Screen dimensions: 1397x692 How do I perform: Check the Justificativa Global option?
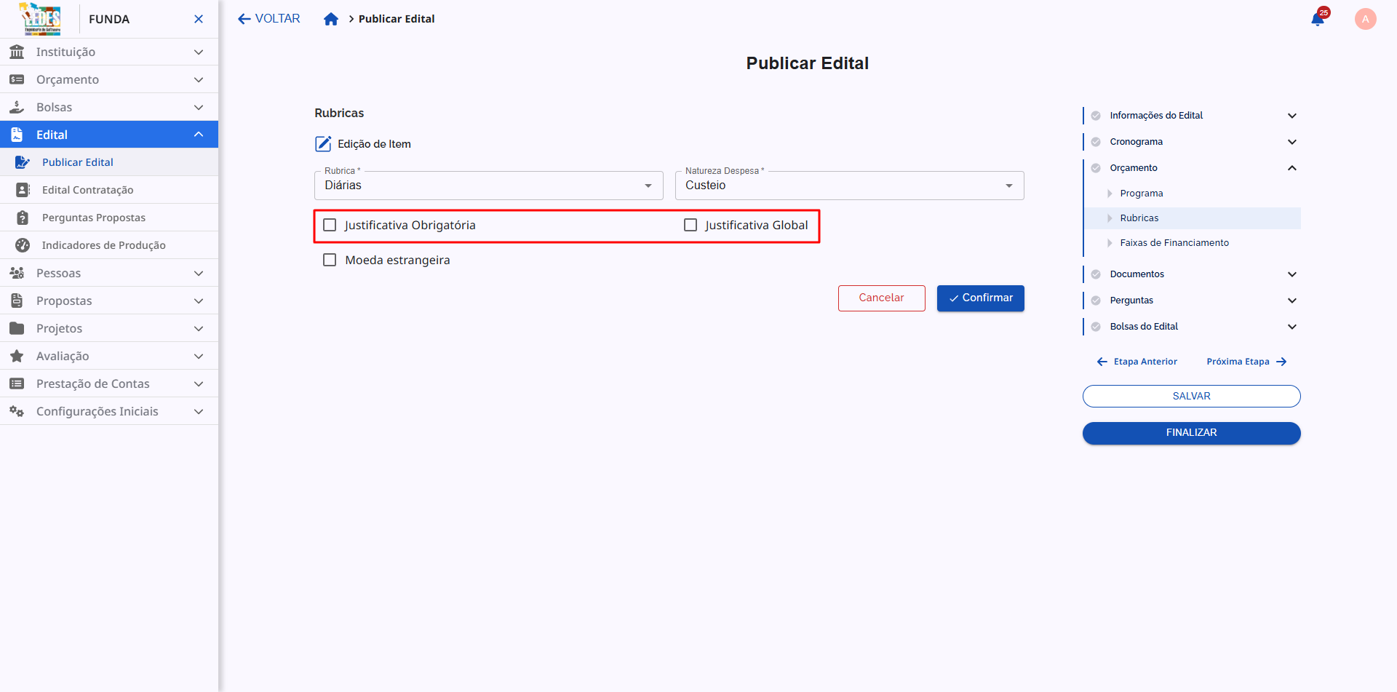point(690,225)
